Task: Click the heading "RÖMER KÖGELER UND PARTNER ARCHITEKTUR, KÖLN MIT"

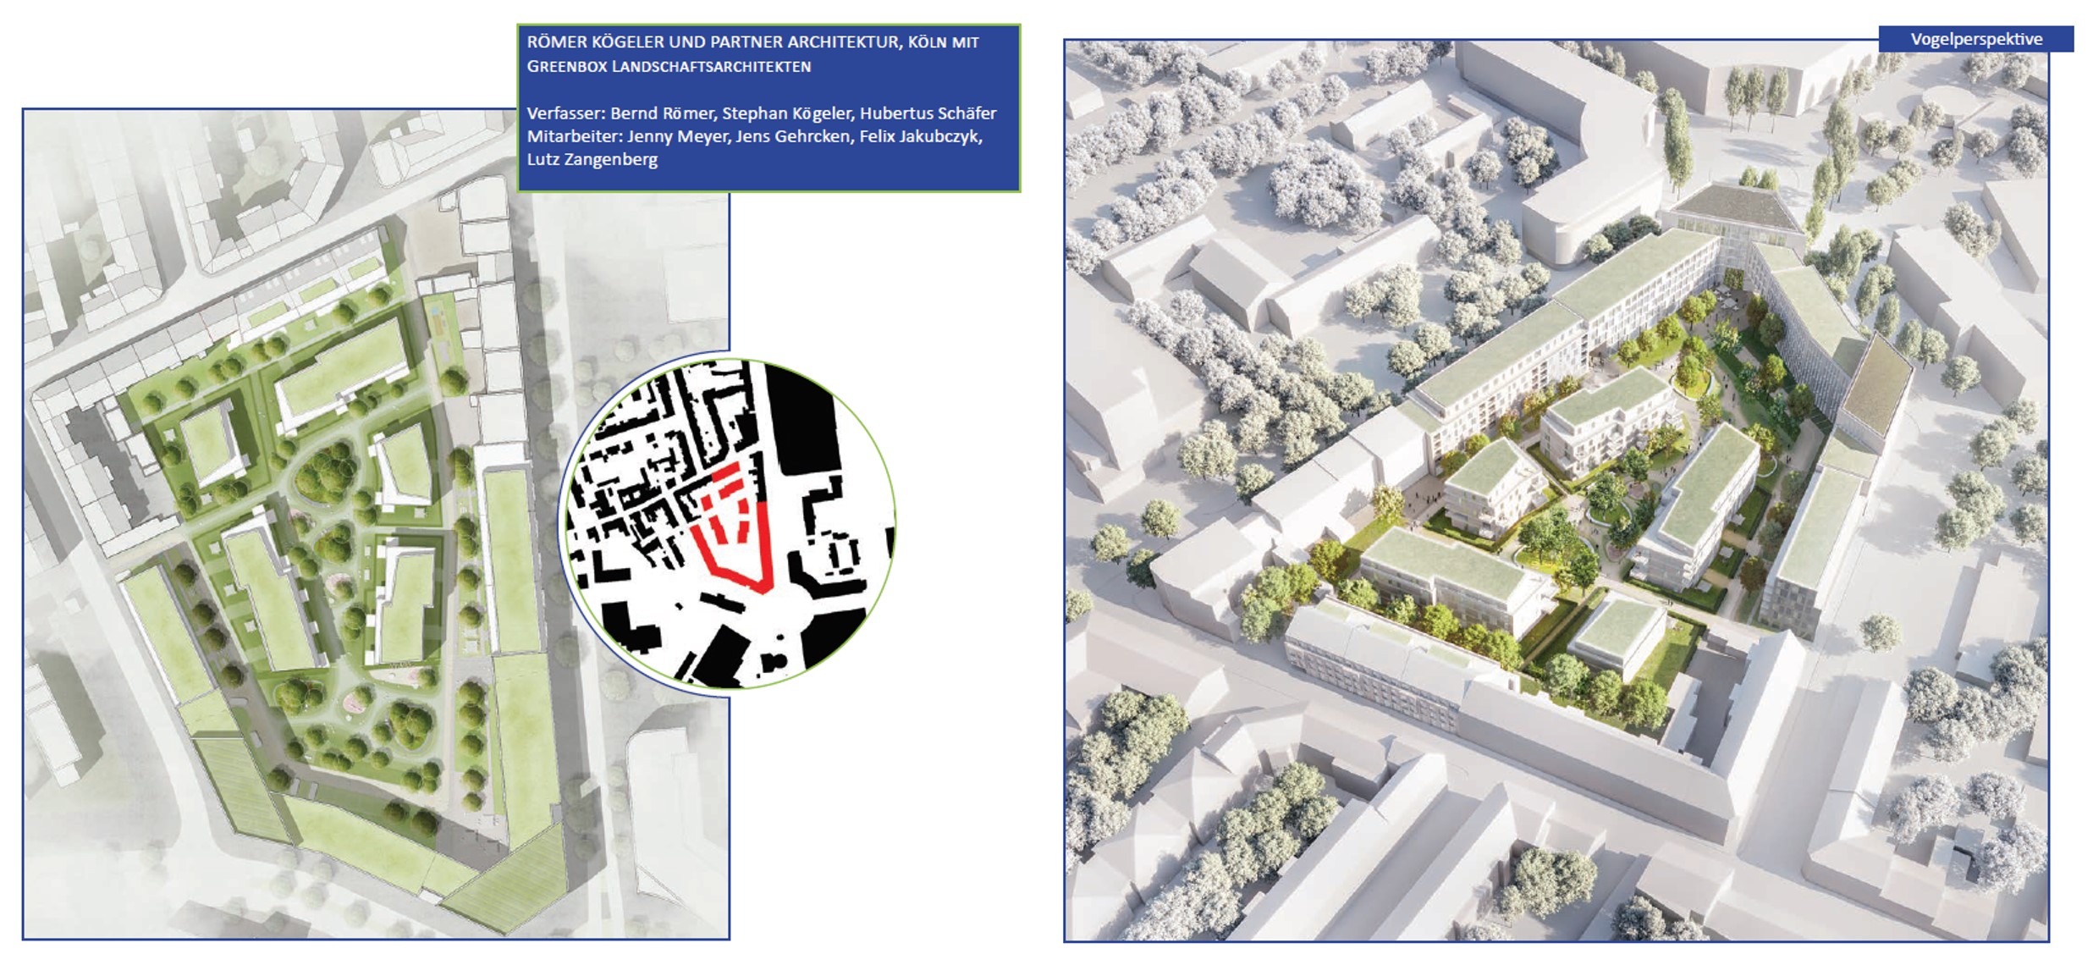Action: click(752, 42)
